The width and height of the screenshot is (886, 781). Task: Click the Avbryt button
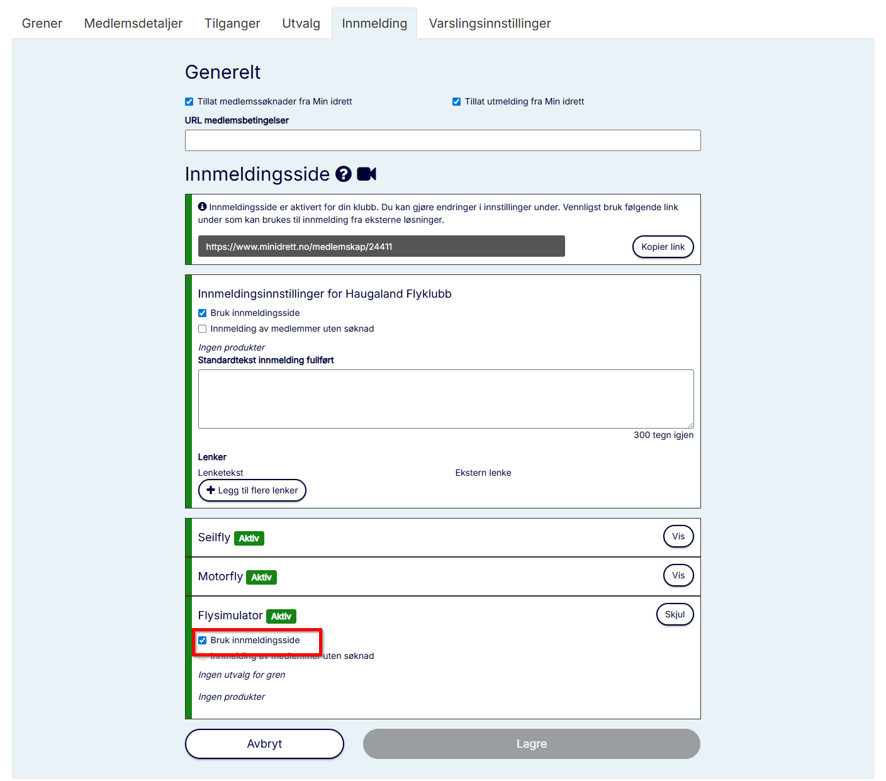[x=264, y=744]
